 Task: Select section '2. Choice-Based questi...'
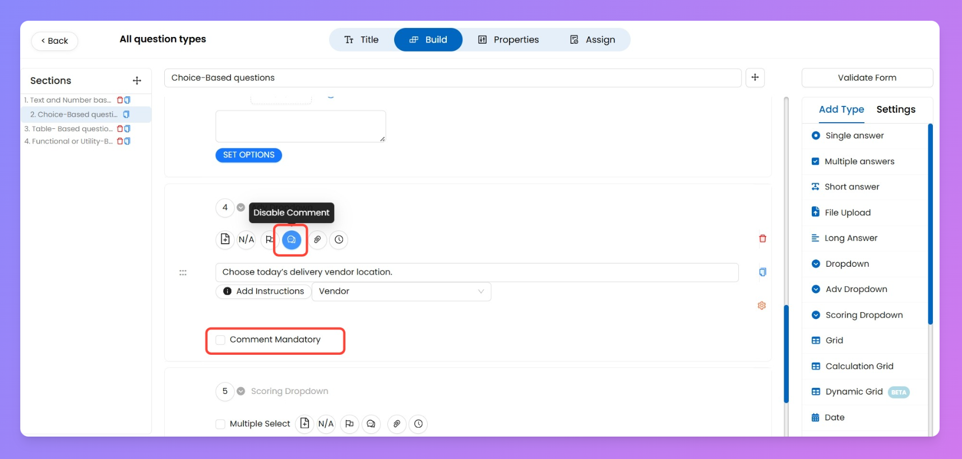[x=73, y=114]
